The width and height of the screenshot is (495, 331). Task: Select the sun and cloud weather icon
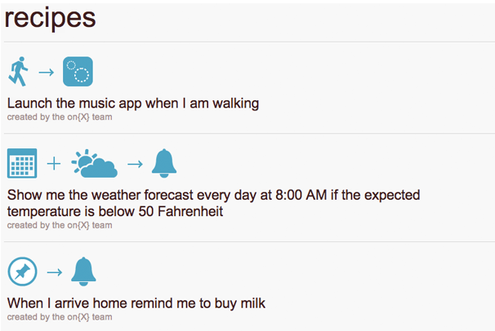click(x=95, y=163)
